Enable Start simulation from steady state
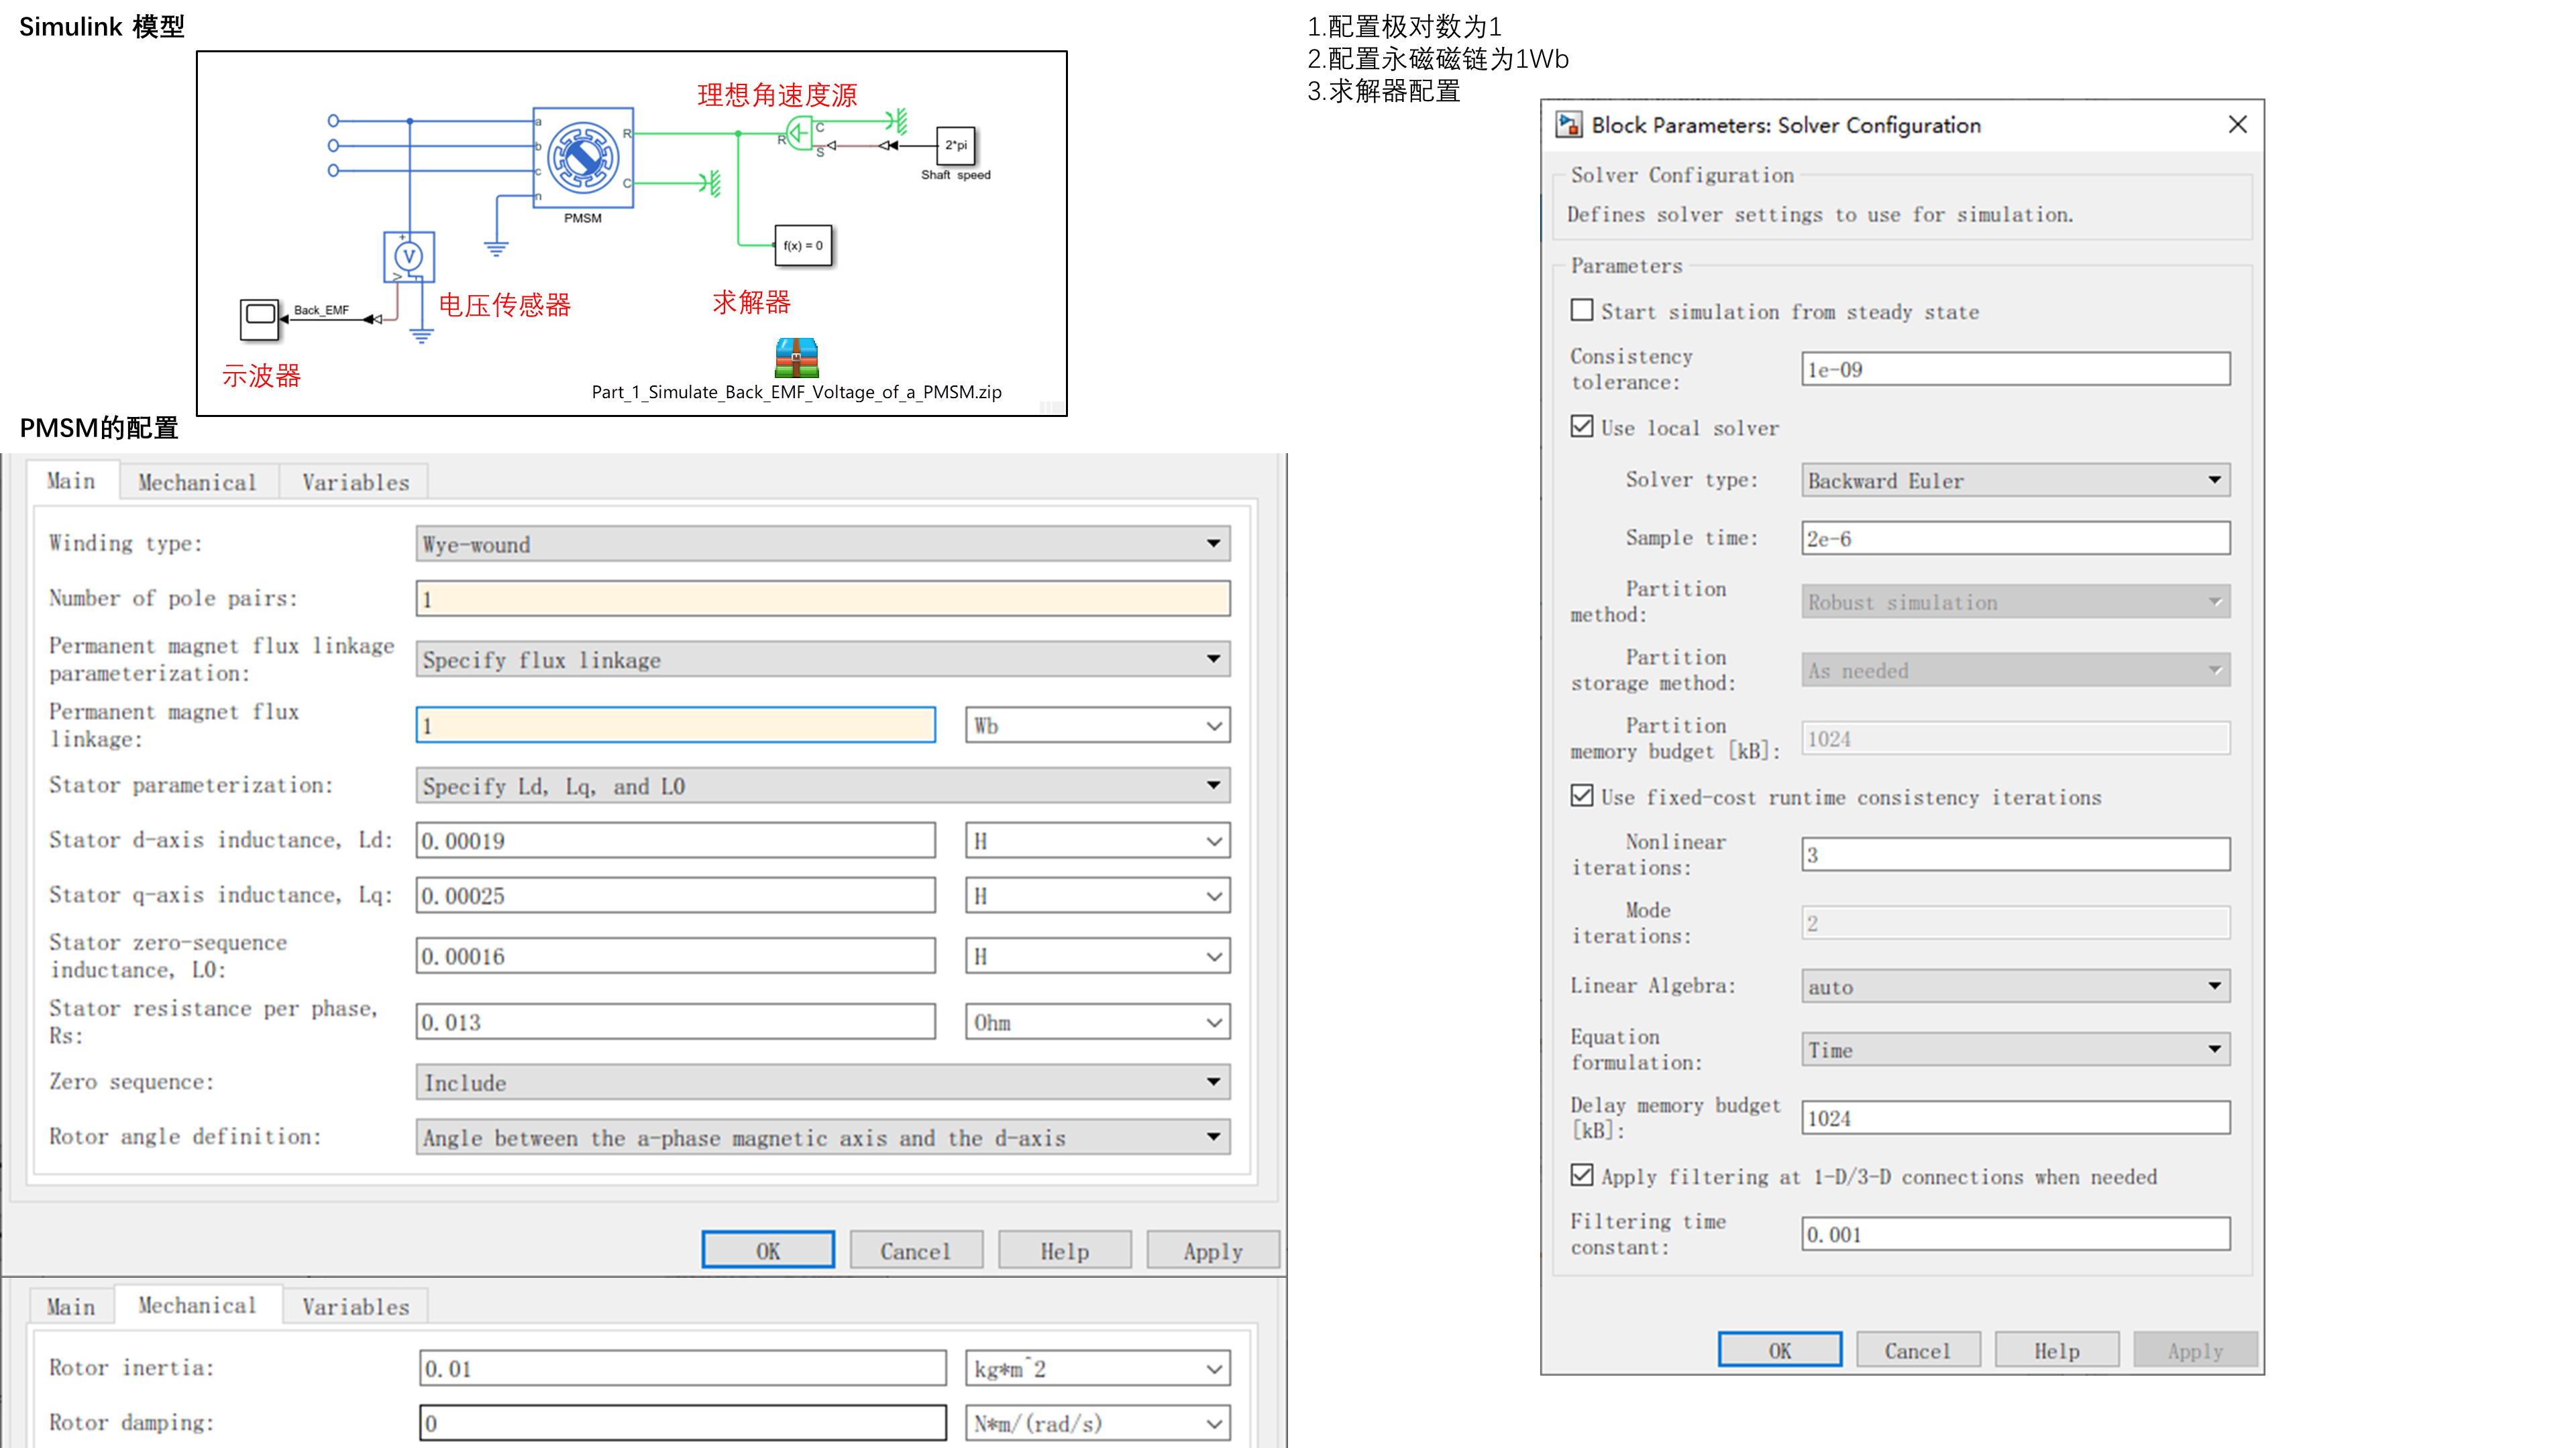Image resolution: width=2576 pixels, height=1448 pixels. click(1581, 311)
